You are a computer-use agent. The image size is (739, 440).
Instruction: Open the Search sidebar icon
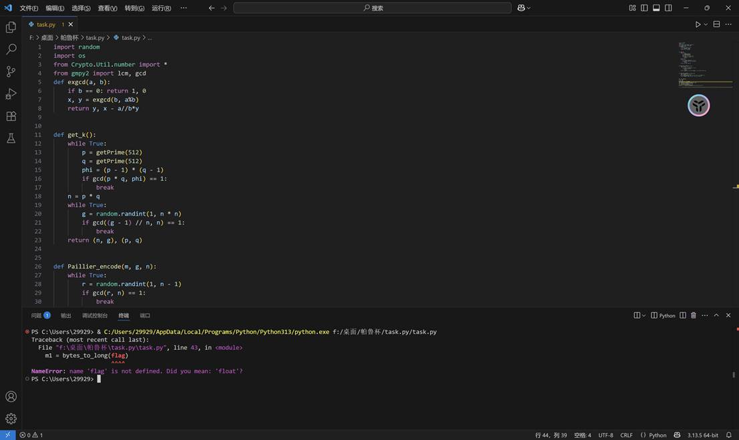(x=10, y=49)
